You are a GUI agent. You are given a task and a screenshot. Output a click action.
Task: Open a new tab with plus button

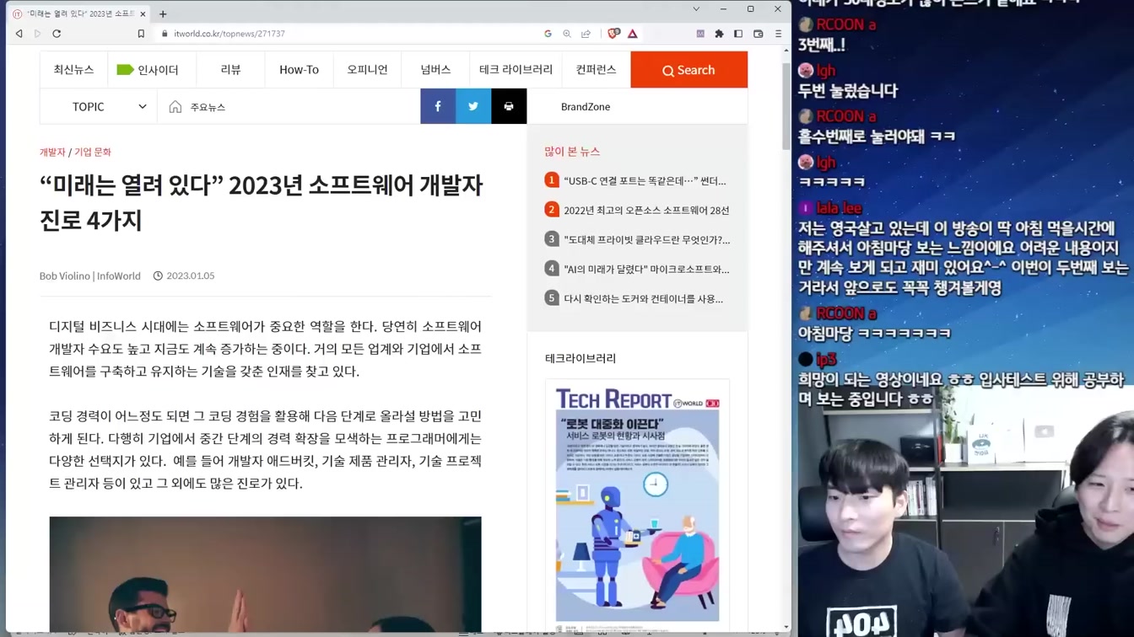point(163,13)
